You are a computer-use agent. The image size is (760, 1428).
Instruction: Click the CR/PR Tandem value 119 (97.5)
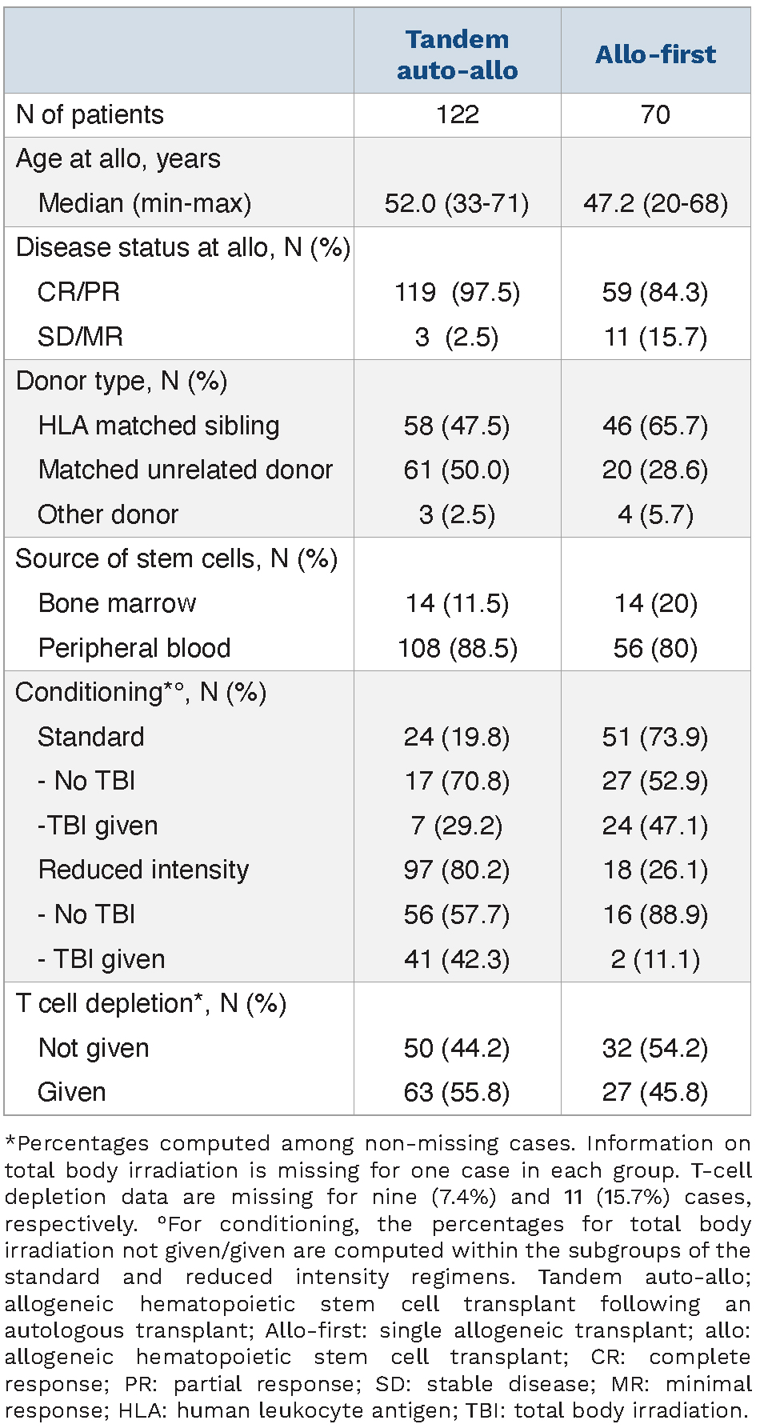(457, 292)
